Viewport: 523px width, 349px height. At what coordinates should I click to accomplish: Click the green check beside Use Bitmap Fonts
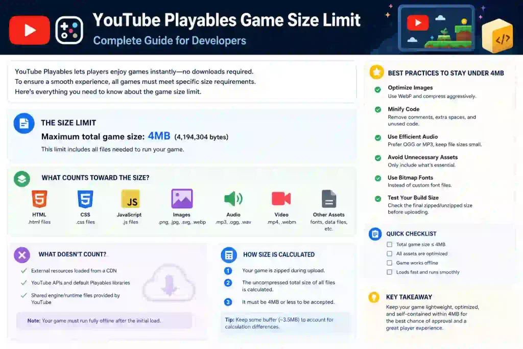(377, 178)
